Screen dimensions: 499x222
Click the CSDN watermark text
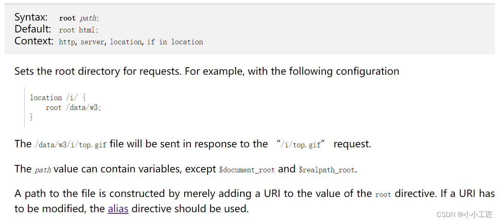pos(465,215)
